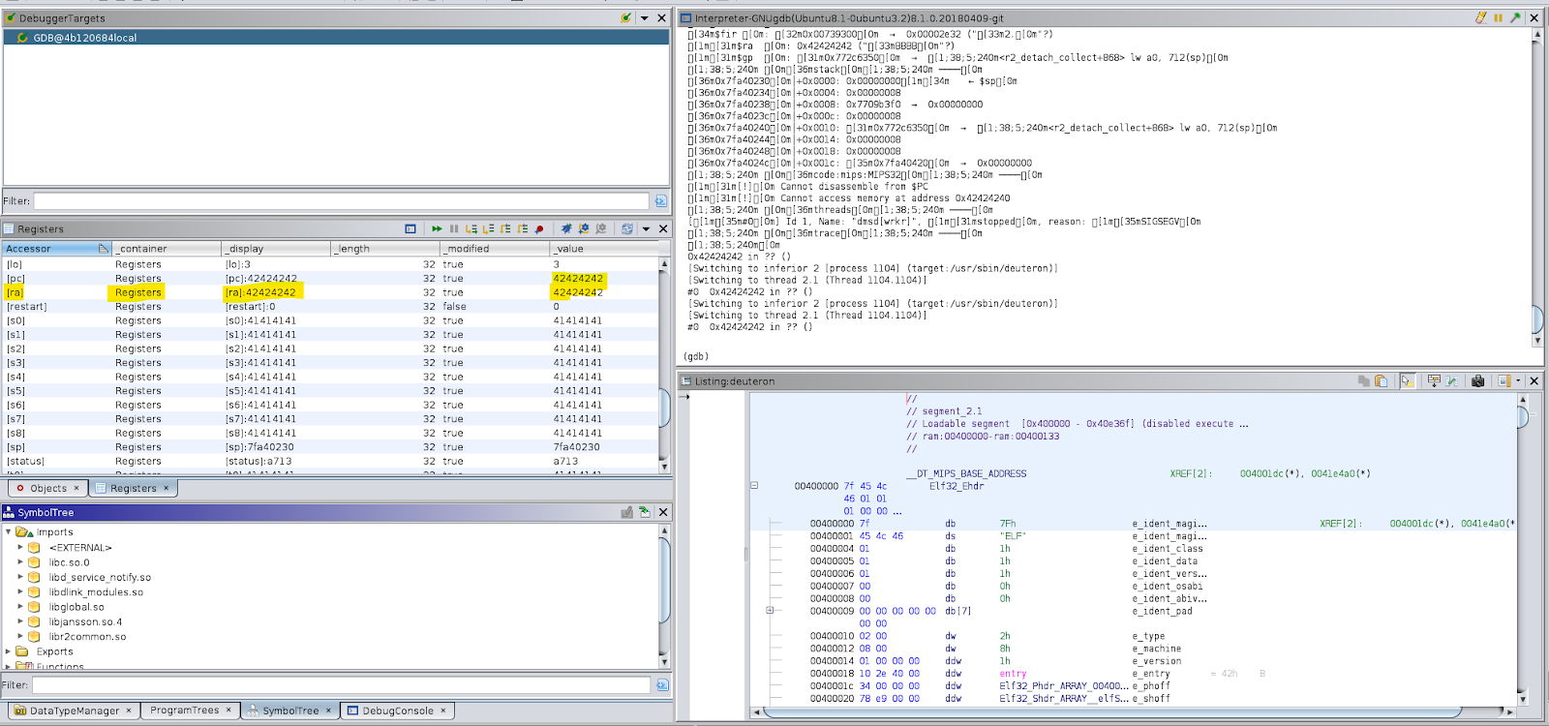Open the DebuggerTargets panel dropdown arrow
The image size is (1549, 726).
(x=644, y=18)
